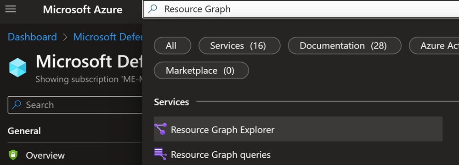Click the green shield Overview icon
The width and height of the screenshot is (459, 165).
pyautogui.click(x=13, y=155)
